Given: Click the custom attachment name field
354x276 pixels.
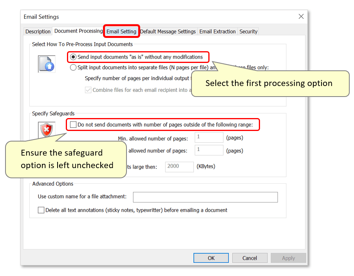Looking at the screenshot, I should 205,197.
